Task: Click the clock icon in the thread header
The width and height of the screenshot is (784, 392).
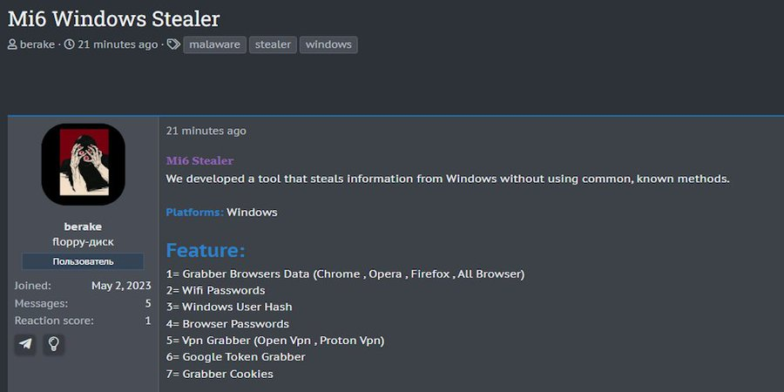Action: (69, 44)
